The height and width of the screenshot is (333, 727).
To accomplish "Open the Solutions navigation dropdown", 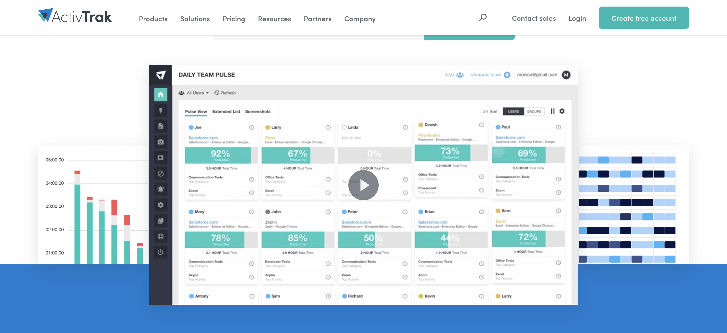I will (195, 19).
